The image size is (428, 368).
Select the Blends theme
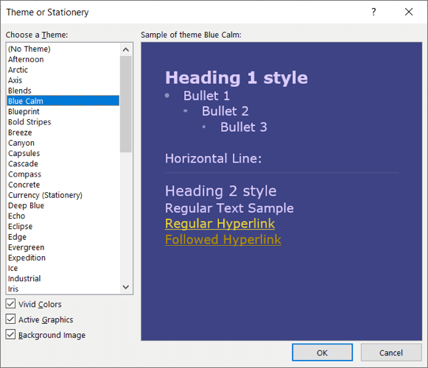click(x=63, y=91)
